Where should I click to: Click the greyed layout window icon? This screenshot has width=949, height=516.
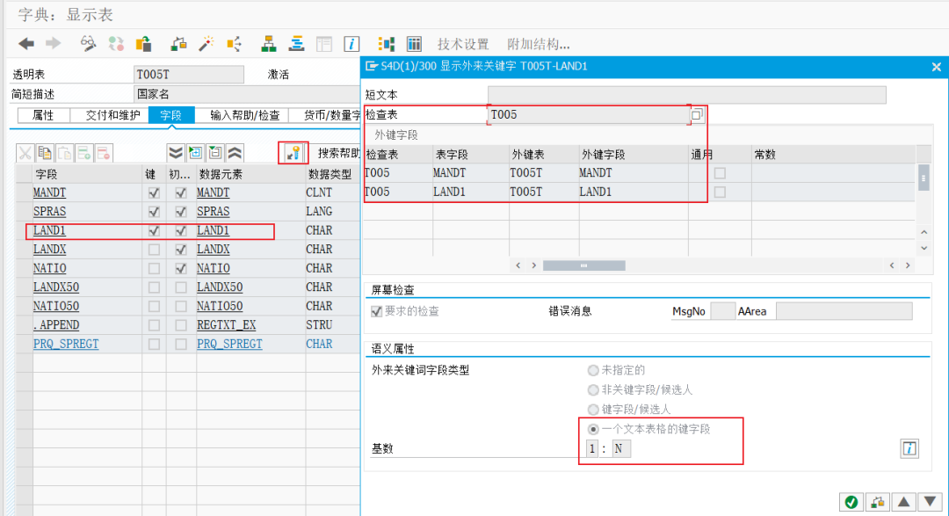coord(324,44)
